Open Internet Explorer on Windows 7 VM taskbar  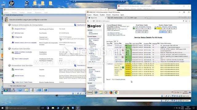point(96,92)
